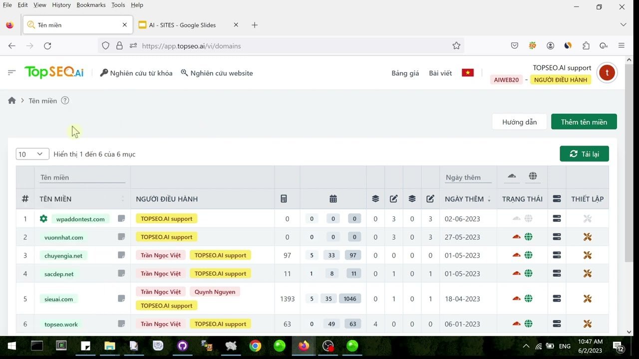Image resolution: width=639 pixels, height=359 pixels.
Task: Open the Tools menu
Action: click(118, 5)
